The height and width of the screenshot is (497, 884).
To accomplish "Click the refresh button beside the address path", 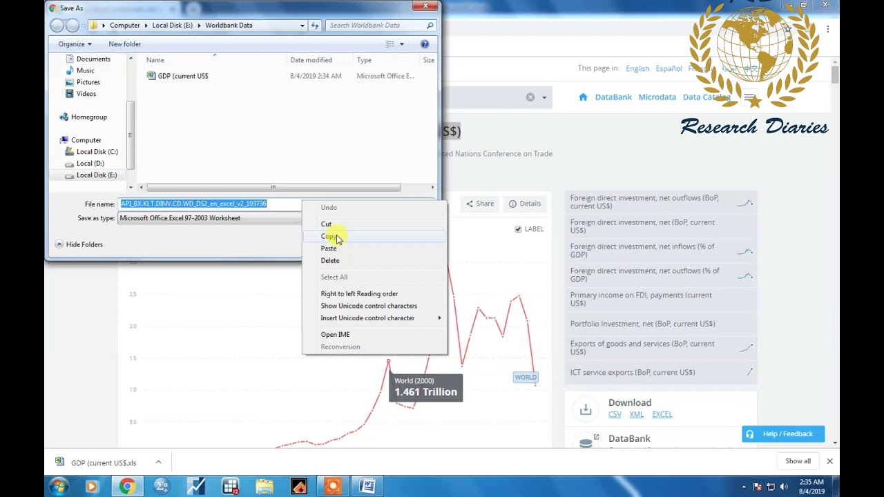I will [315, 26].
